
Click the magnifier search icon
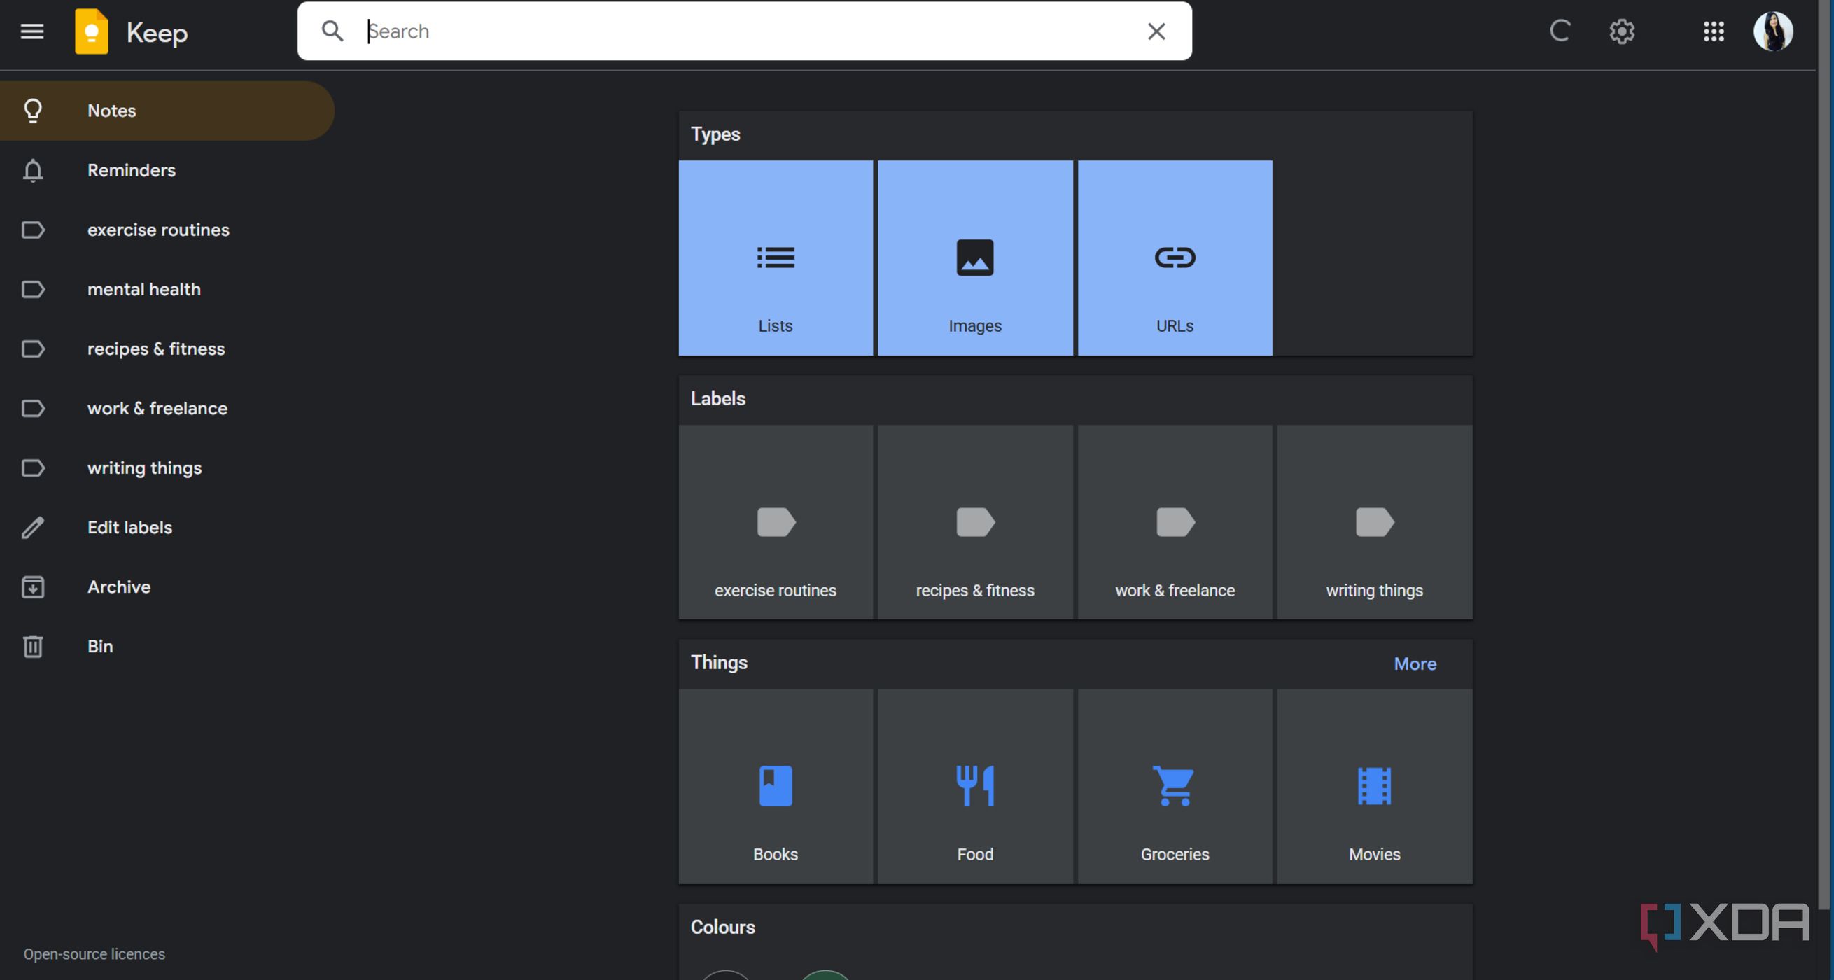click(x=332, y=31)
